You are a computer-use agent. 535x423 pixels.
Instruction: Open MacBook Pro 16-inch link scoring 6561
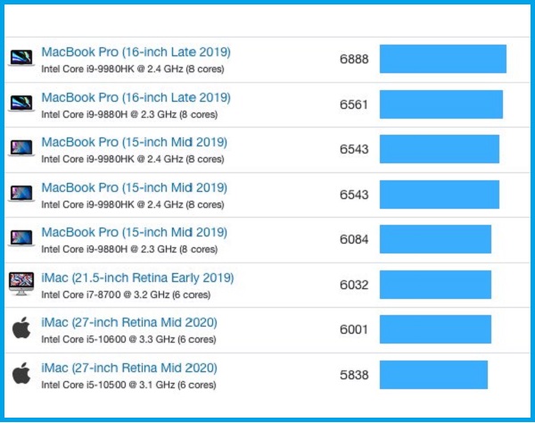coord(136,97)
